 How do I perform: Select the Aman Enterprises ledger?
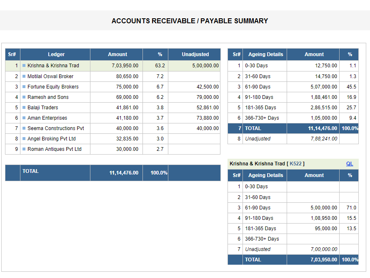[47, 118]
